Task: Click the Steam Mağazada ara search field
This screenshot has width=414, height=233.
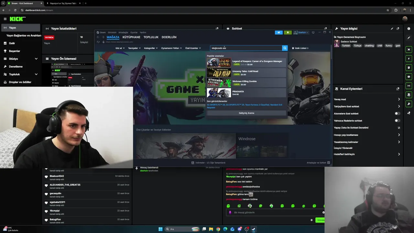Action: point(246,48)
